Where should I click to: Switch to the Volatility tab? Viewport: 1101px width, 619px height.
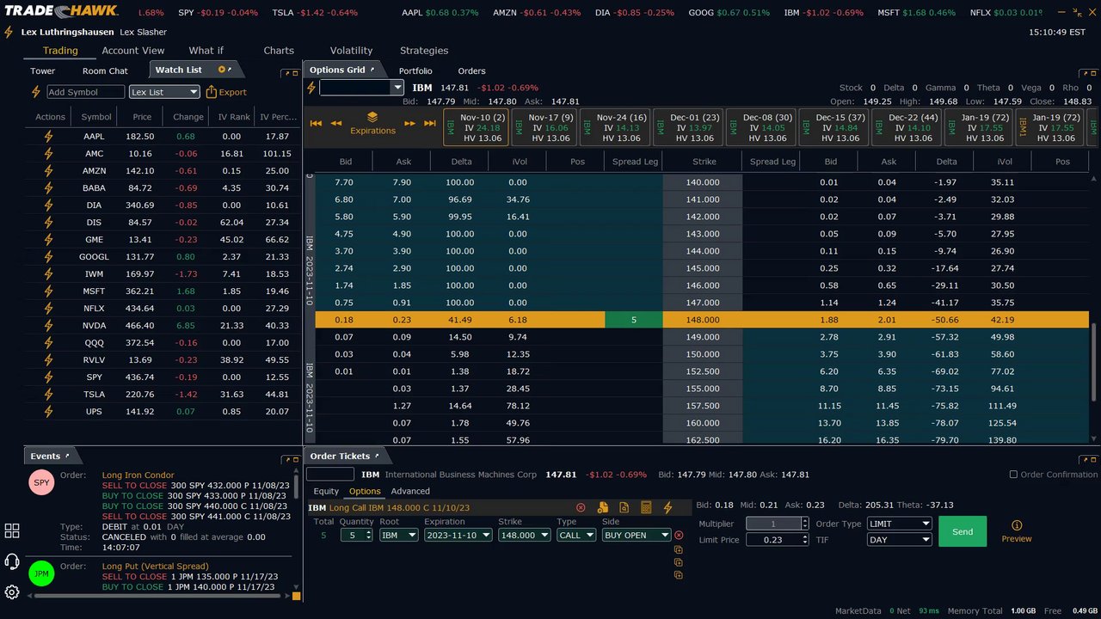(351, 51)
